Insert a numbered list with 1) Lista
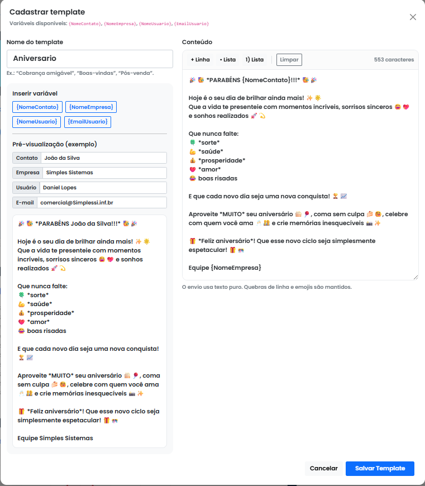The width and height of the screenshot is (425, 486). click(x=255, y=60)
